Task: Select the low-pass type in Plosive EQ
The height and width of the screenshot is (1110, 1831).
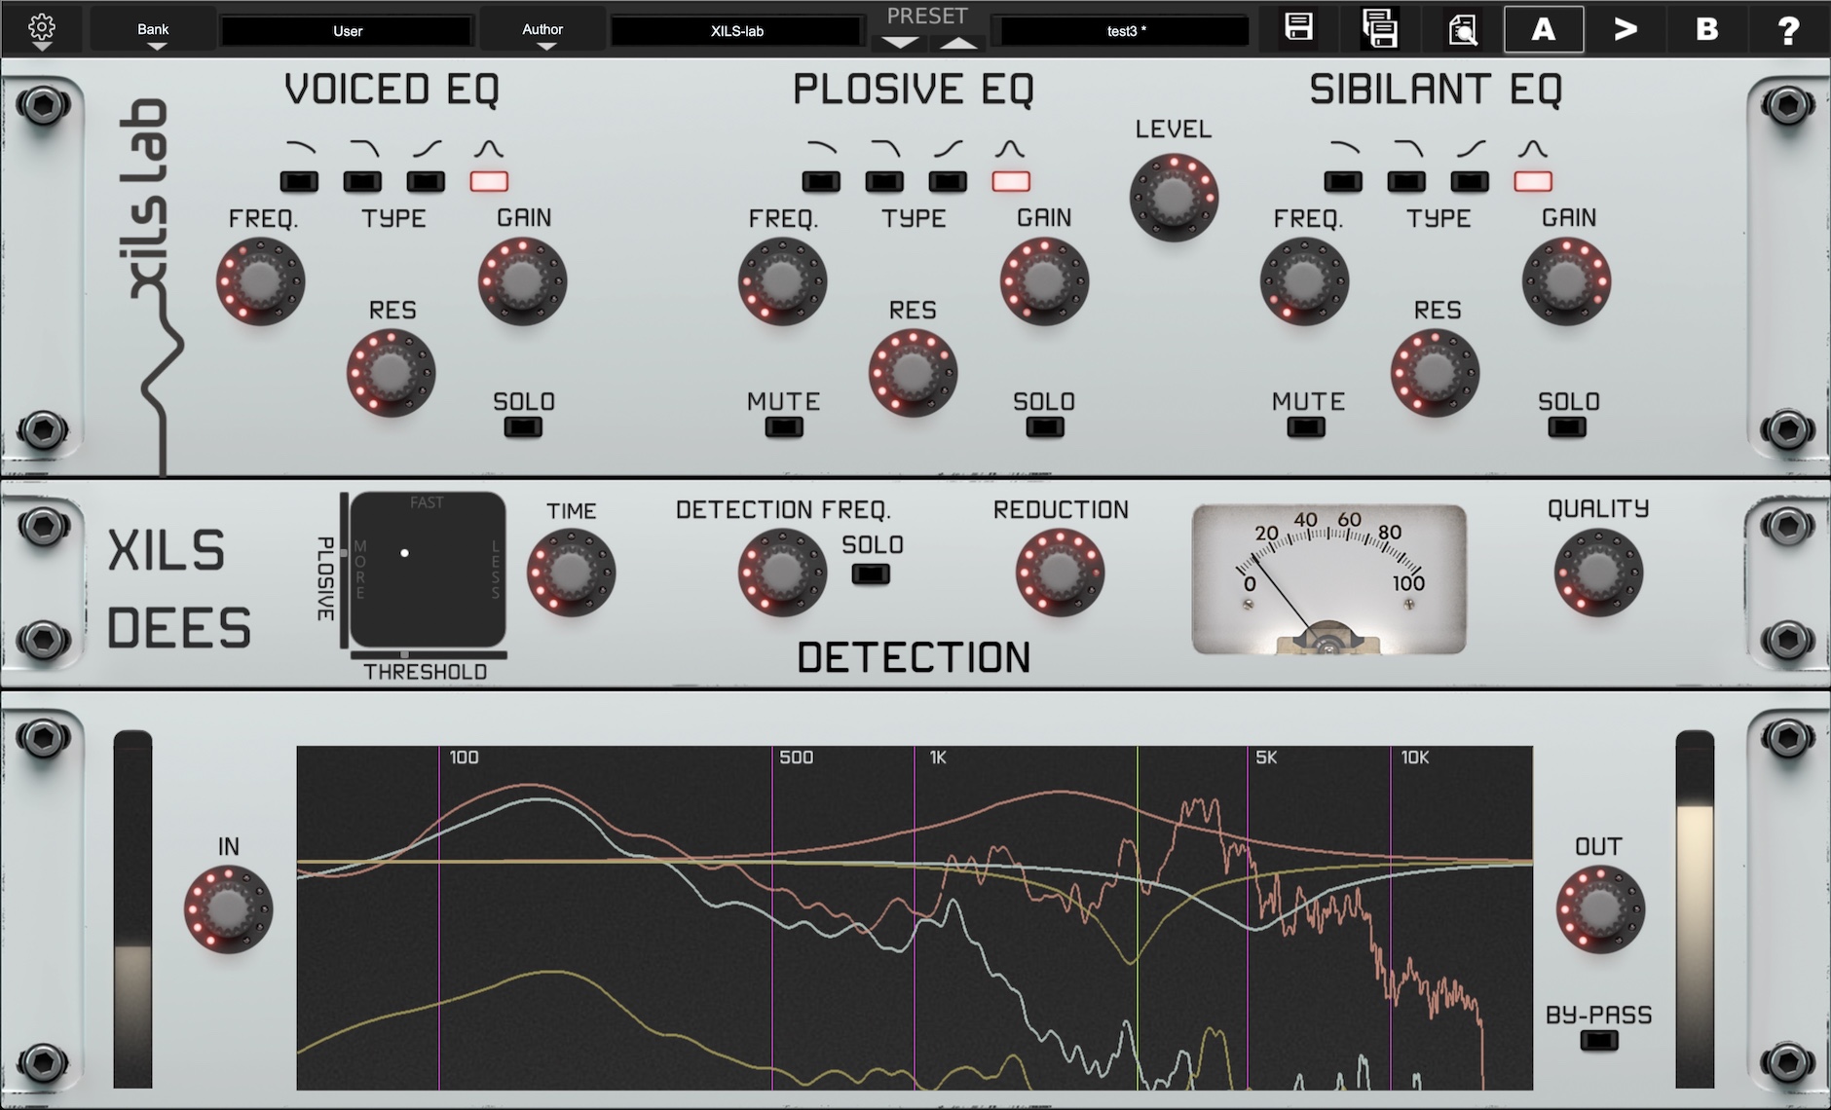Action: [x=884, y=181]
